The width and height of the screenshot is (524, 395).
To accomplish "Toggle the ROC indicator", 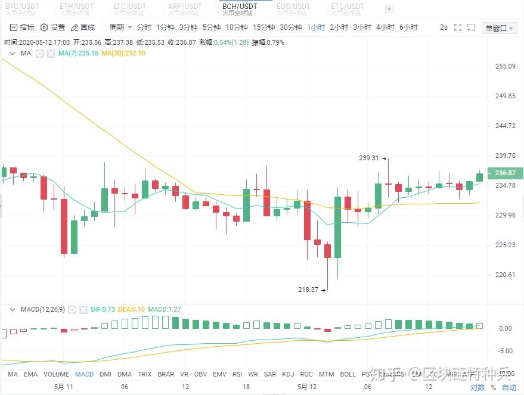I will point(306,374).
